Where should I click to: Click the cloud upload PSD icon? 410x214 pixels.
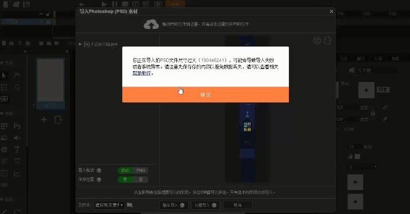[151, 25]
